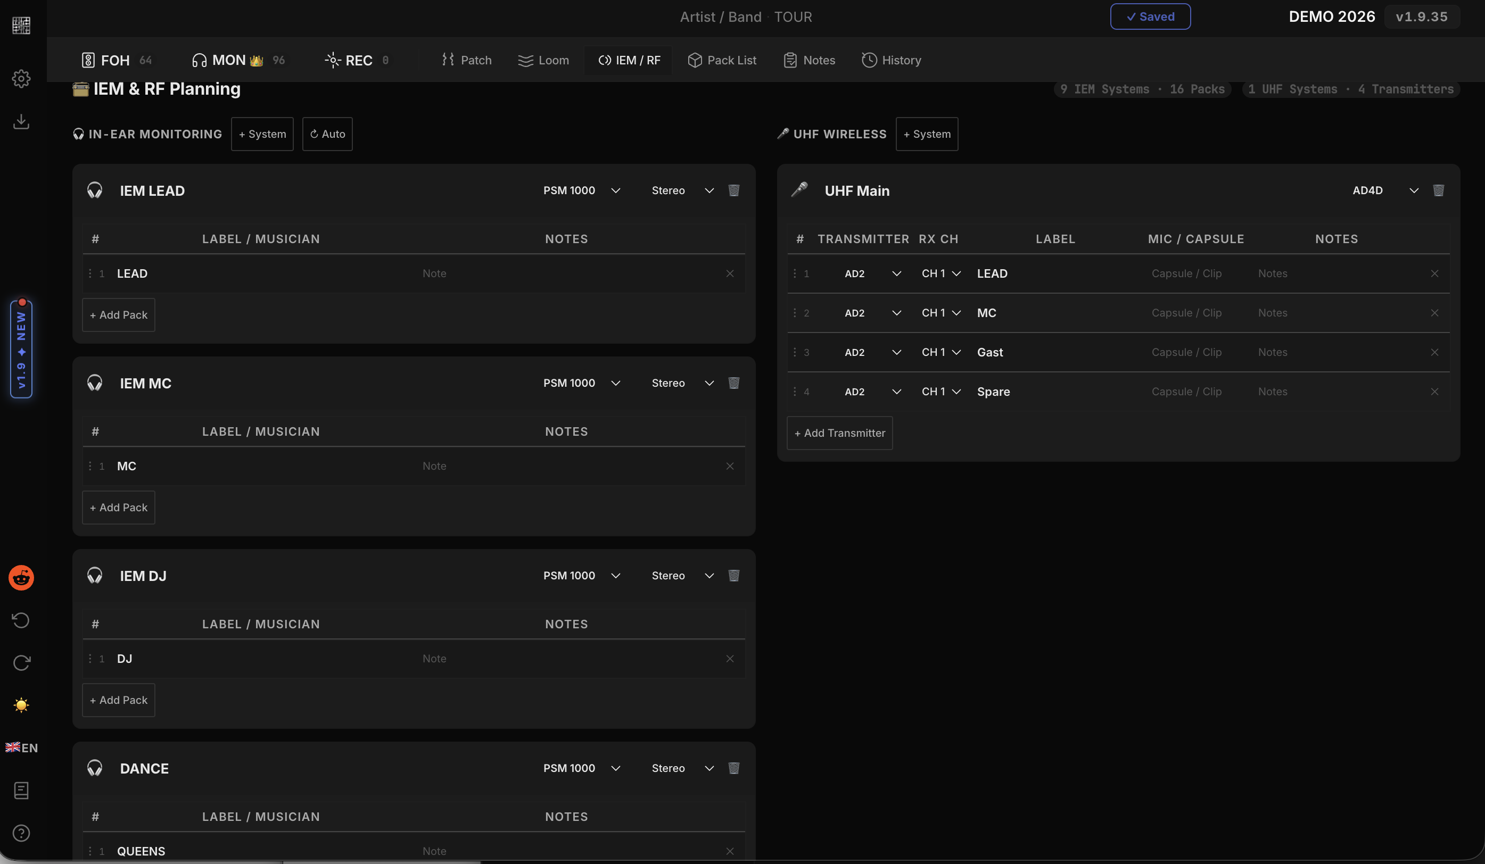This screenshot has width=1485, height=864.
Task: Click the Auto button
Action: click(328, 134)
